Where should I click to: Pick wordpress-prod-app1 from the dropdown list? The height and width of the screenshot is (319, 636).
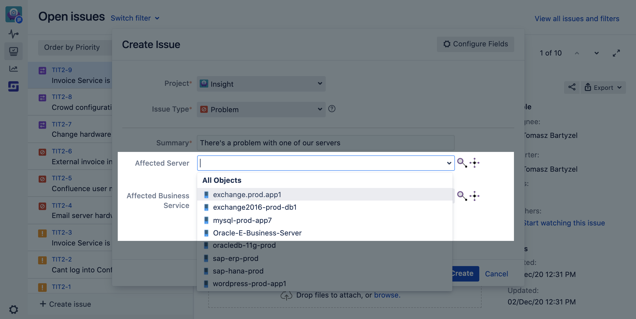[x=249, y=284]
